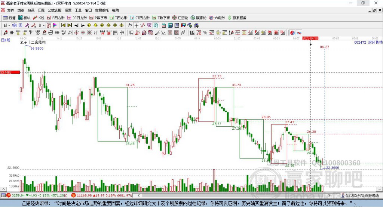
Task: Click the calendar icon in second toolbar
Action: (164, 25)
